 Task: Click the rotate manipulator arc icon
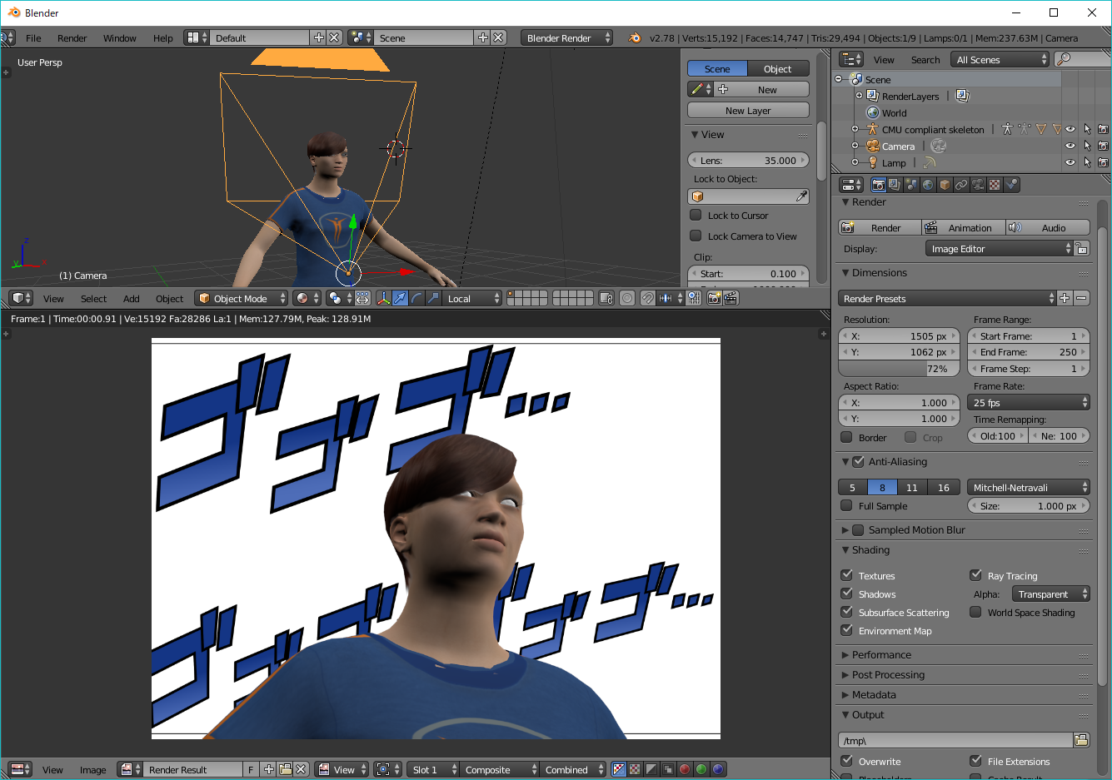coord(417,298)
